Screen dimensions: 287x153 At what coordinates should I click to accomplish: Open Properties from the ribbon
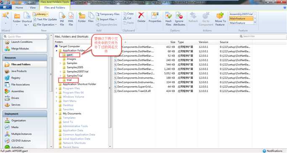point(155,18)
